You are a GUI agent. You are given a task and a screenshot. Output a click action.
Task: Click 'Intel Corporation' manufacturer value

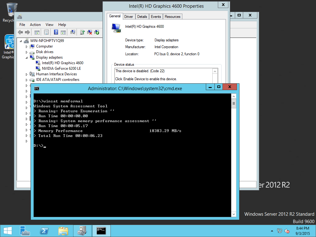pos(166,47)
